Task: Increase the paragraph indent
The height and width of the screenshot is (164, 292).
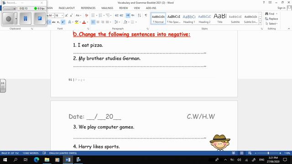Action: point(121,15)
